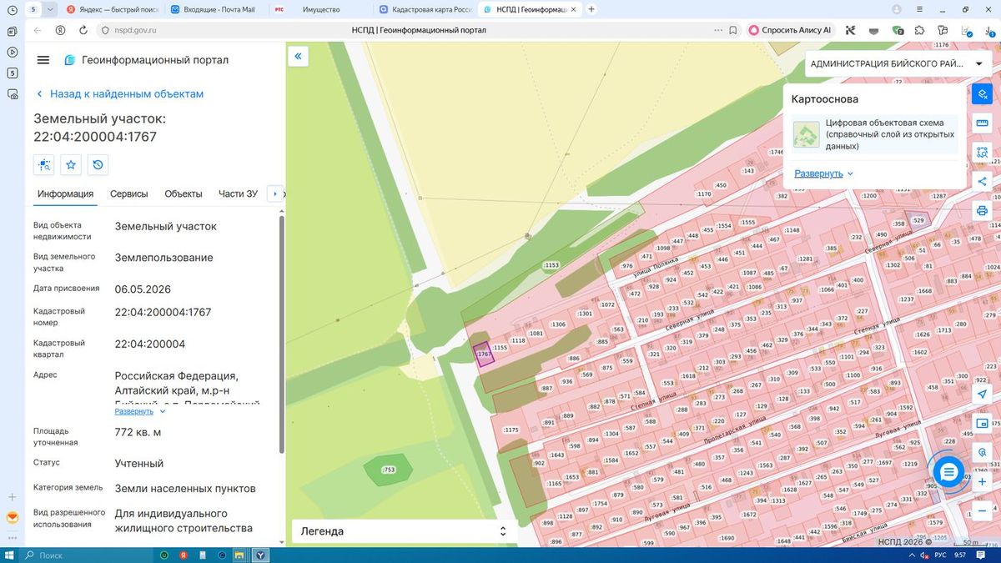Select the ruler measurement tool
This screenshot has height=563, width=1001.
[x=982, y=123]
